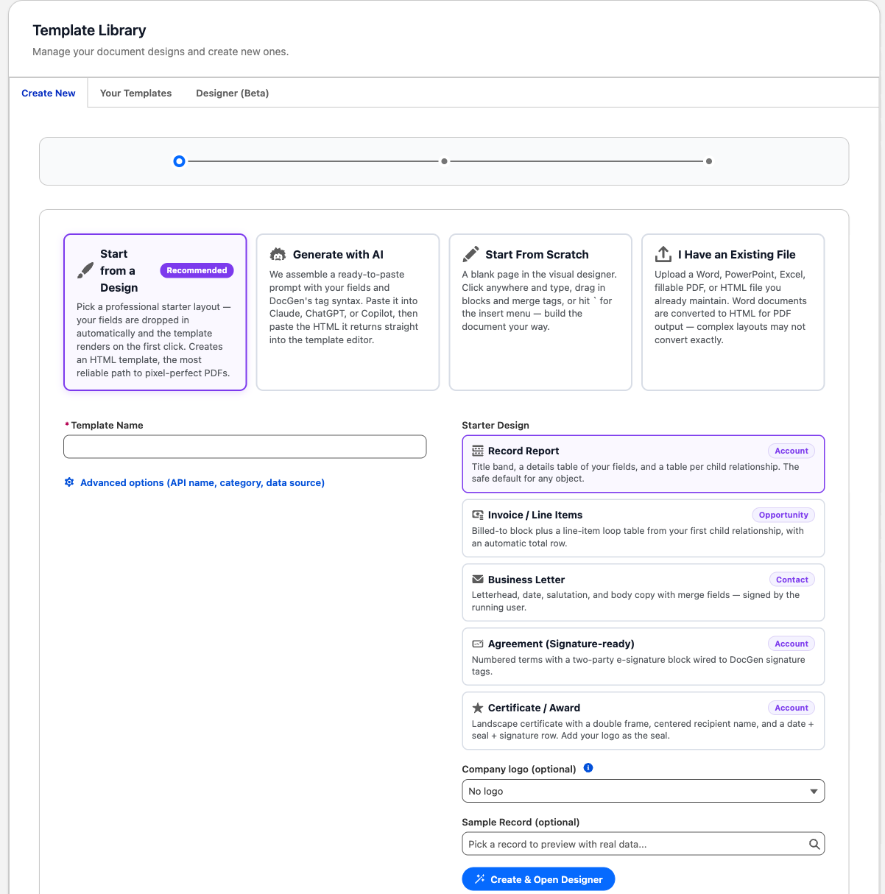The width and height of the screenshot is (885, 894).
Task: Click the pencil icon beside Start From Scratch
Action: pyautogui.click(x=470, y=254)
